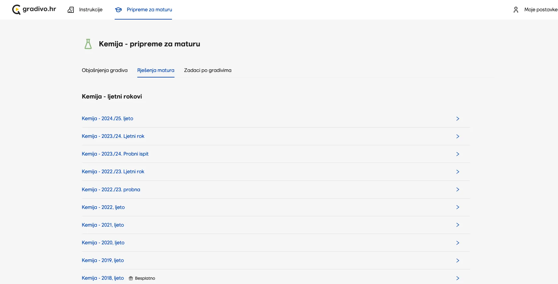The width and height of the screenshot is (558, 284).
Task: Select the Rješenja matura tab
Action: click(156, 70)
